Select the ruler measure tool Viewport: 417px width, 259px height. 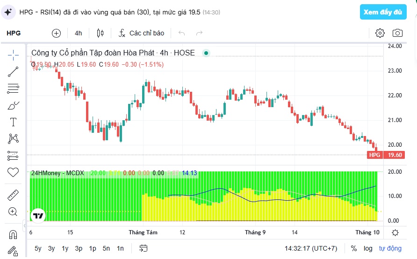(13, 195)
